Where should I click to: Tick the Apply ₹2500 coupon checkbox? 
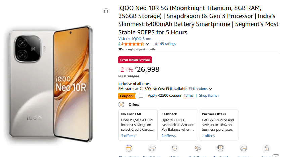click(x=141, y=96)
